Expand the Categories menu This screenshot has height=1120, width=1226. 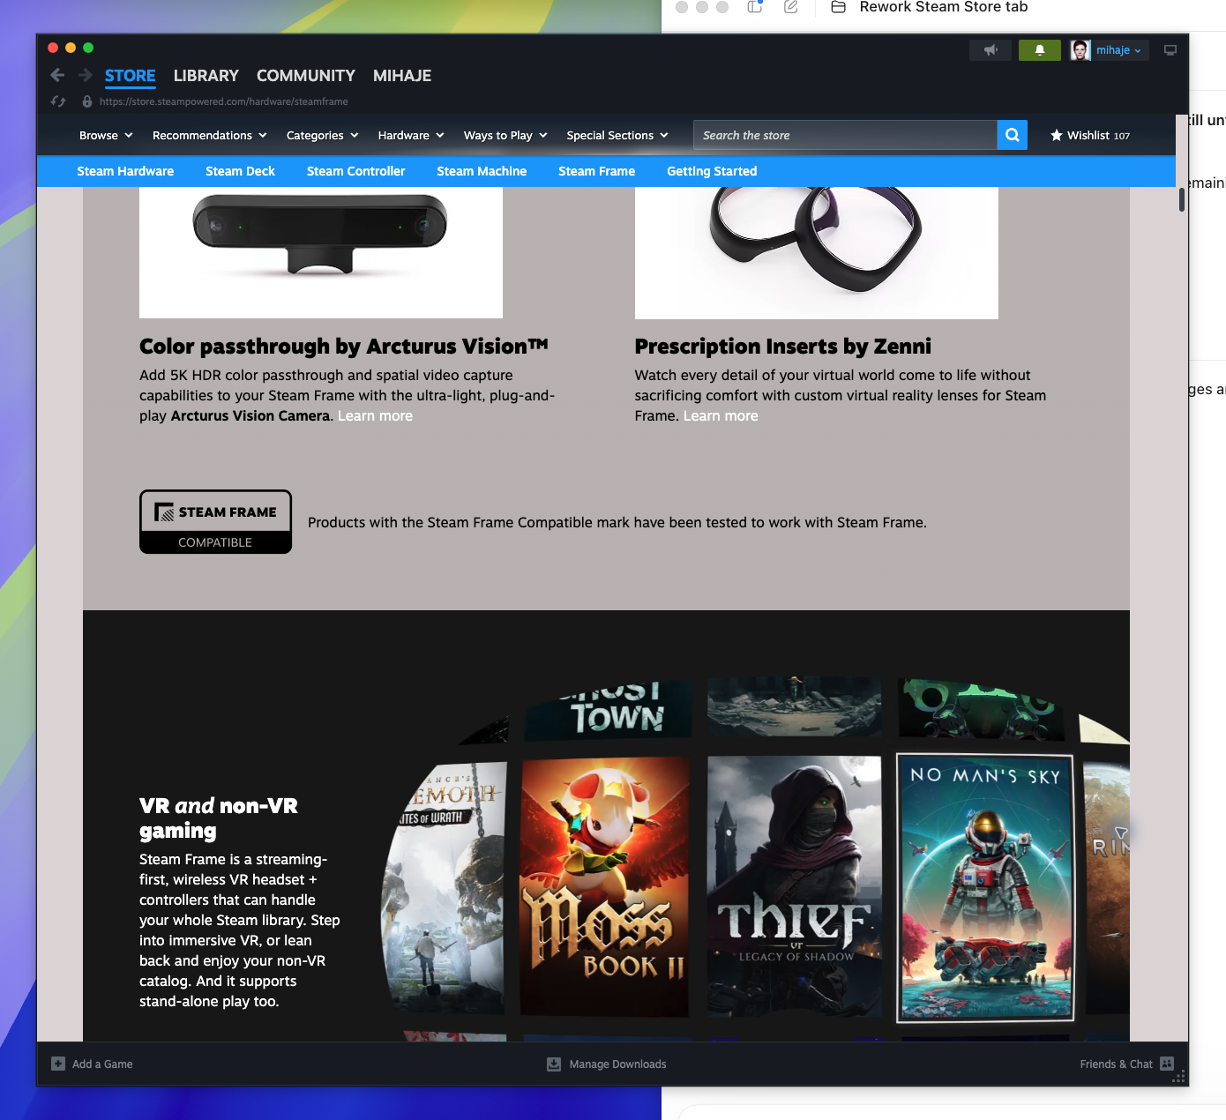pos(323,135)
